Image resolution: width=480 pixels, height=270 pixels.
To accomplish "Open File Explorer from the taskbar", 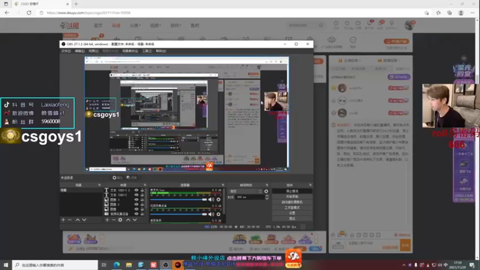I will (x=129, y=265).
